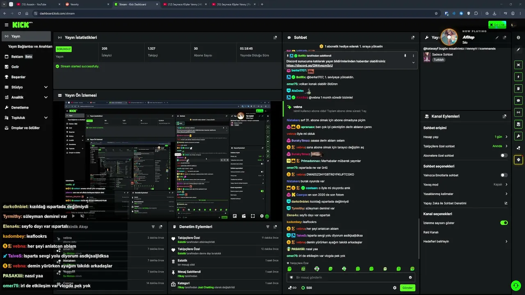Play the stream preview

pos(73,216)
